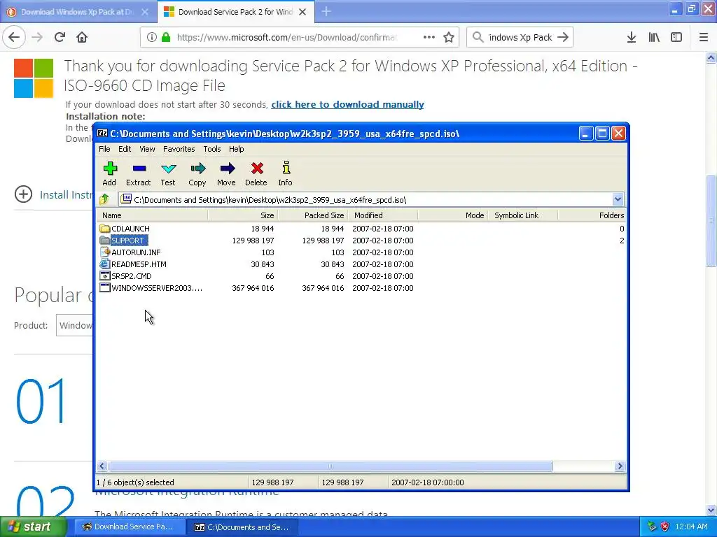This screenshot has width=717, height=537.
Task: Bookmark this page with the star
Action: click(x=449, y=38)
